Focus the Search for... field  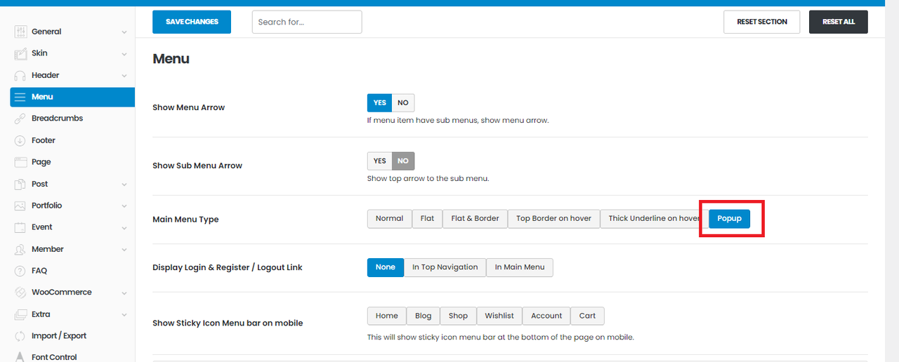coord(307,22)
